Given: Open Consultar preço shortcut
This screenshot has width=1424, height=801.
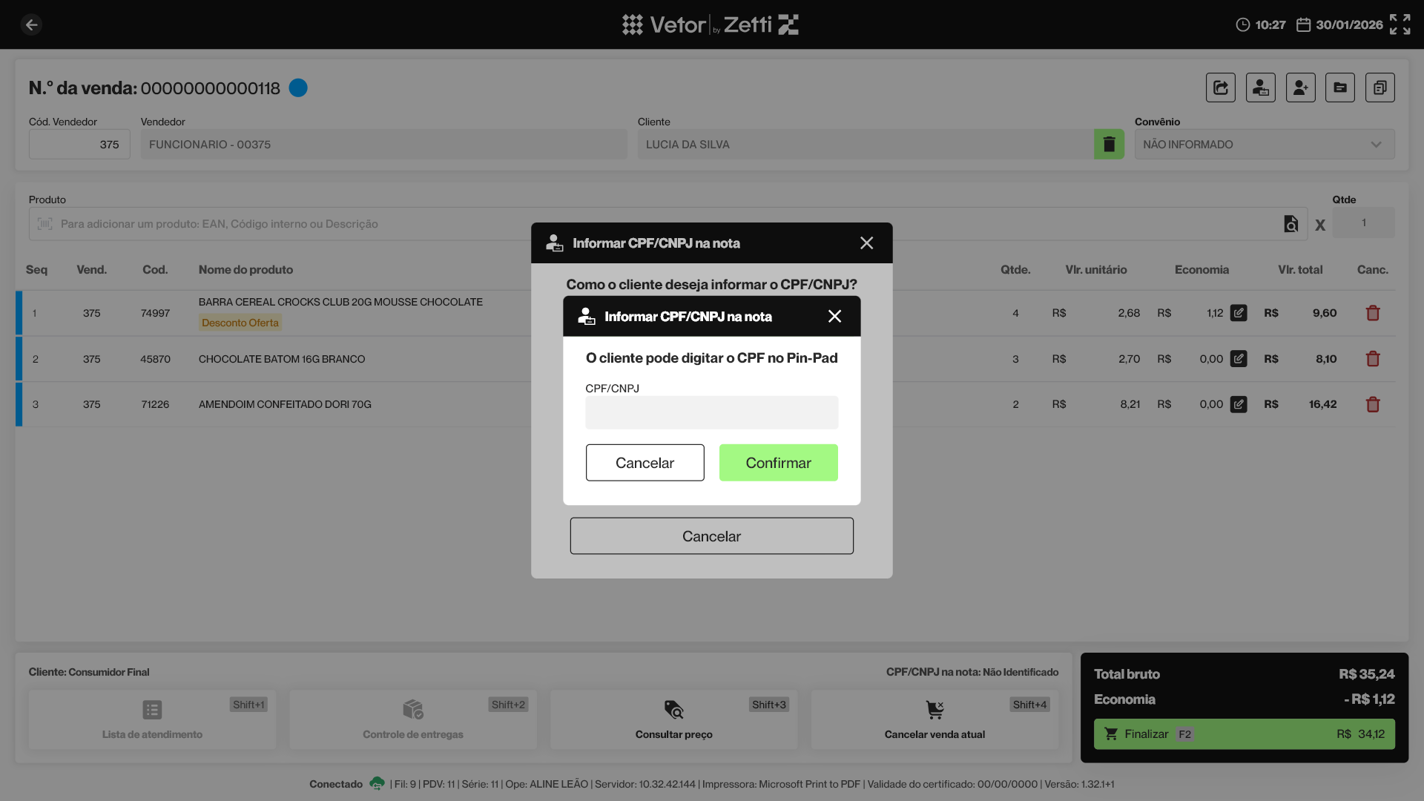Looking at the screenshot, I should (673, 719).
